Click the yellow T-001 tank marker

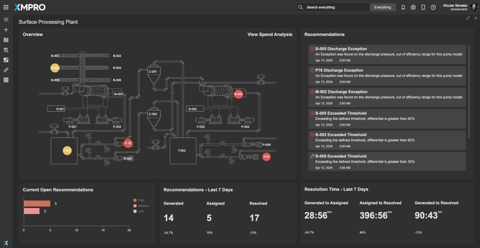point(67,151)
